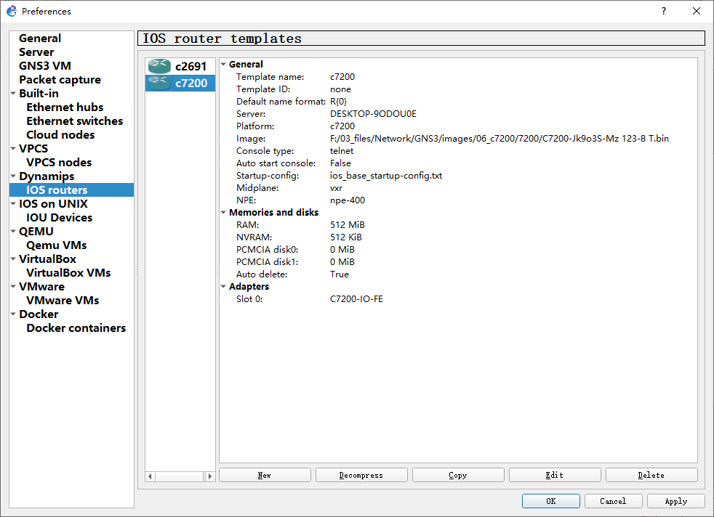Click the IOS router templates heading
This screenshot has height=517, width=714.
(222, 38)
